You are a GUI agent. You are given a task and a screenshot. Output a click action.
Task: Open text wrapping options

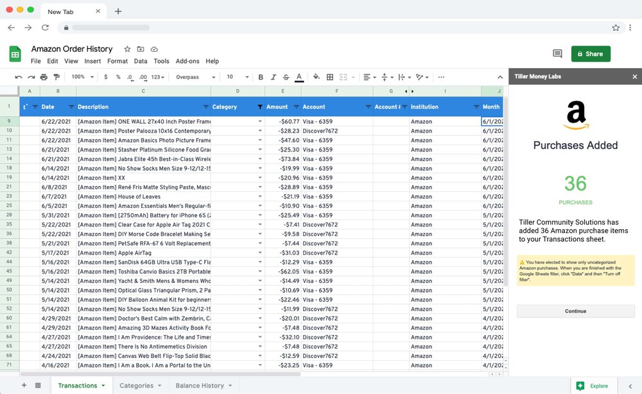[404, 77]
